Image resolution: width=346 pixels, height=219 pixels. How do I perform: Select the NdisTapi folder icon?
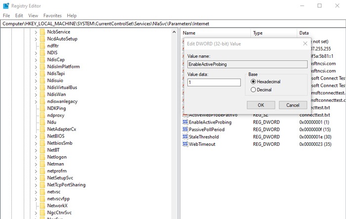(43, 74)
